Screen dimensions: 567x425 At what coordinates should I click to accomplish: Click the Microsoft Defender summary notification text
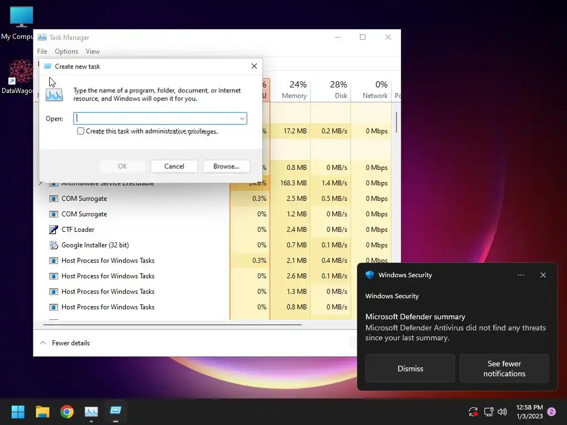(x=415, y=317)
